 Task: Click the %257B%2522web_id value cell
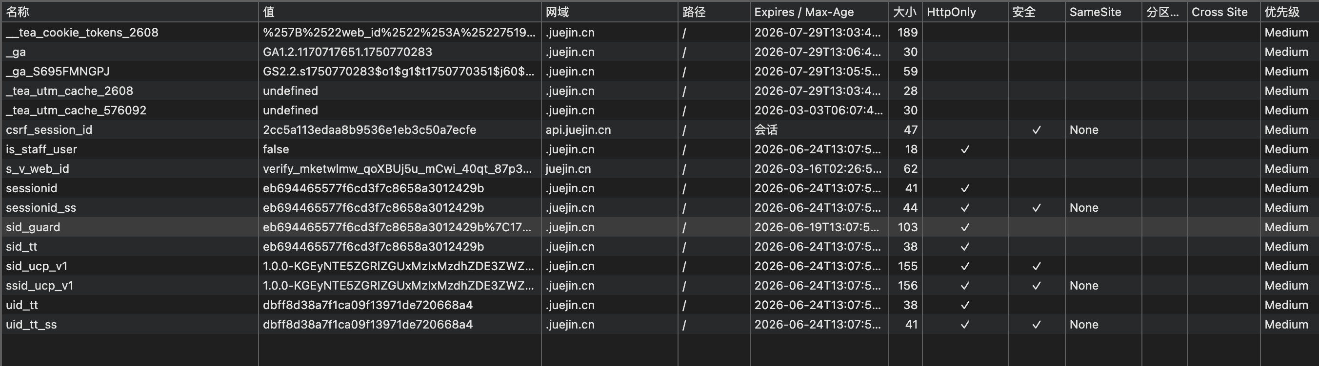coord(400,32)
